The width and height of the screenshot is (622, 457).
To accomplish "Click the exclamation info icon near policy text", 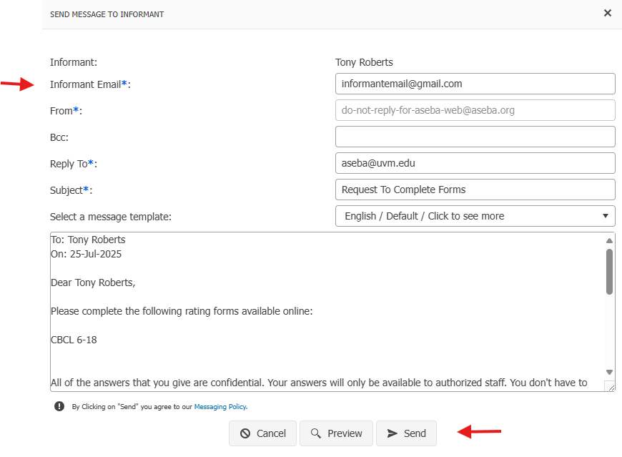I will pyautogui.click(x=59, y=406).
